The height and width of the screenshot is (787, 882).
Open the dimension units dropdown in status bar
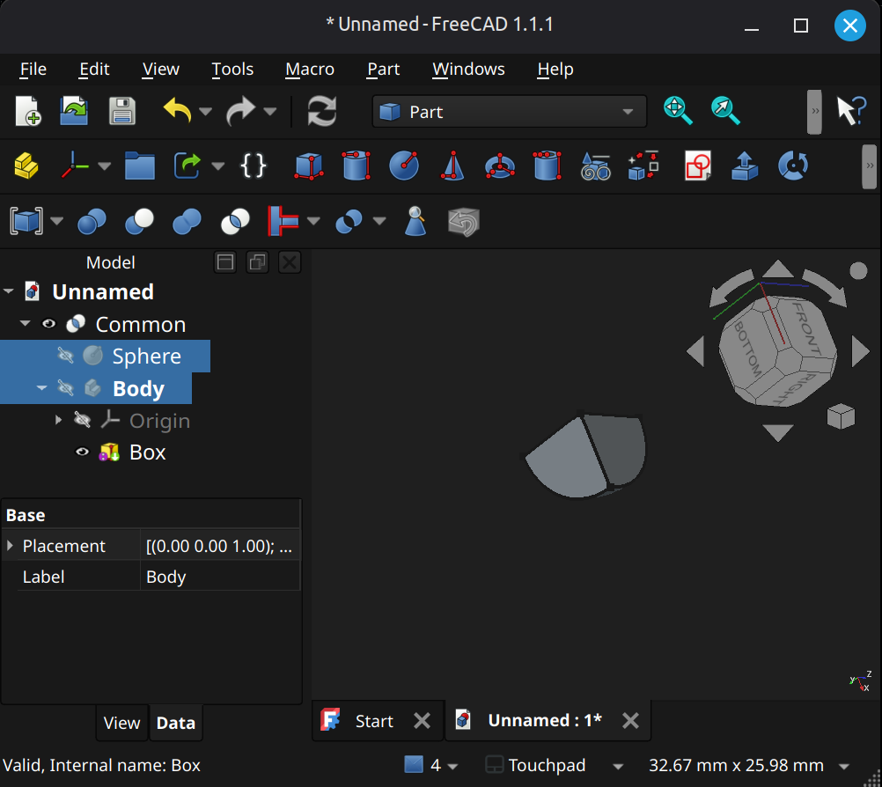point(844,766)
